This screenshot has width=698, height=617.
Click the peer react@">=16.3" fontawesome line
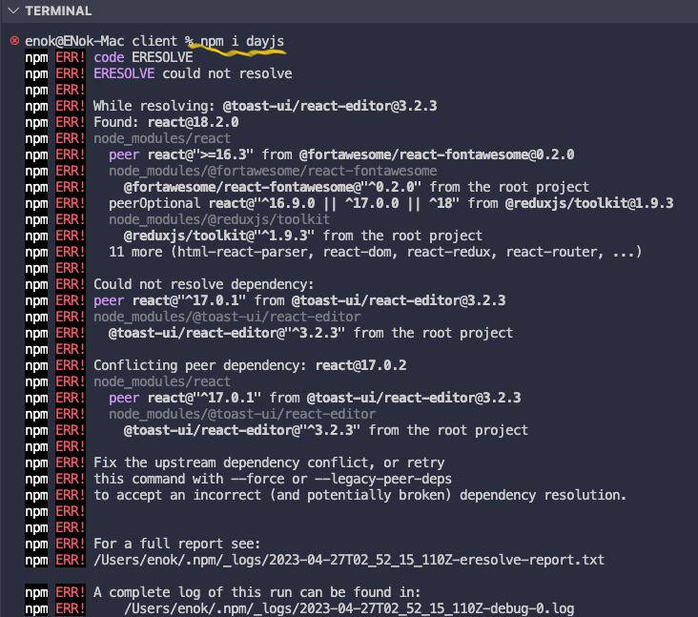(x=341, y=154)
